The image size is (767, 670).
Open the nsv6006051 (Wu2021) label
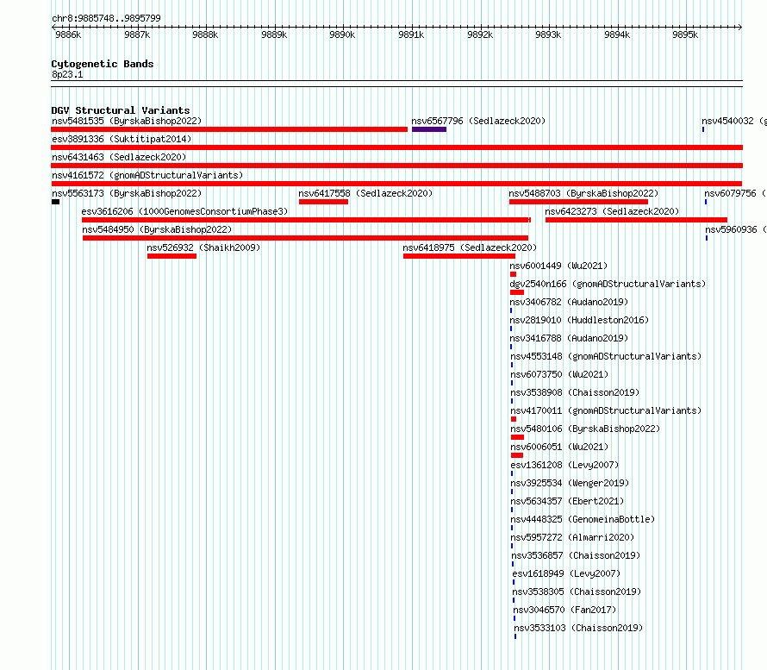(x=559, y=447)
